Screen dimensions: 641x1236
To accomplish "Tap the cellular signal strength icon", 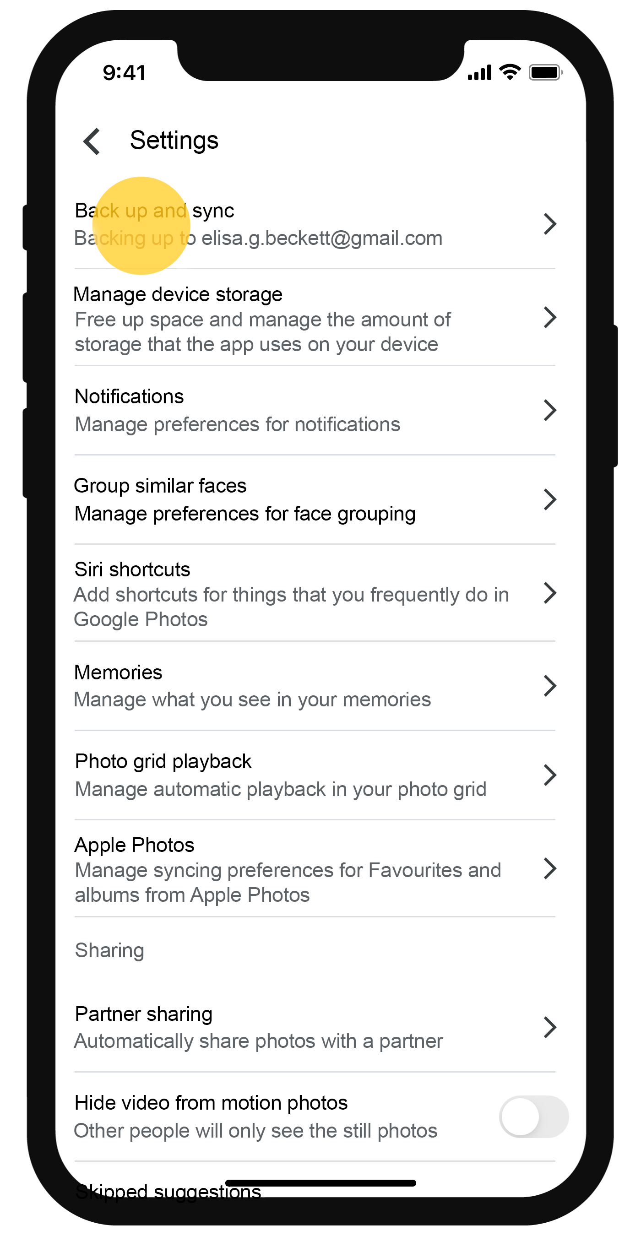I will (x=479, y=73).
